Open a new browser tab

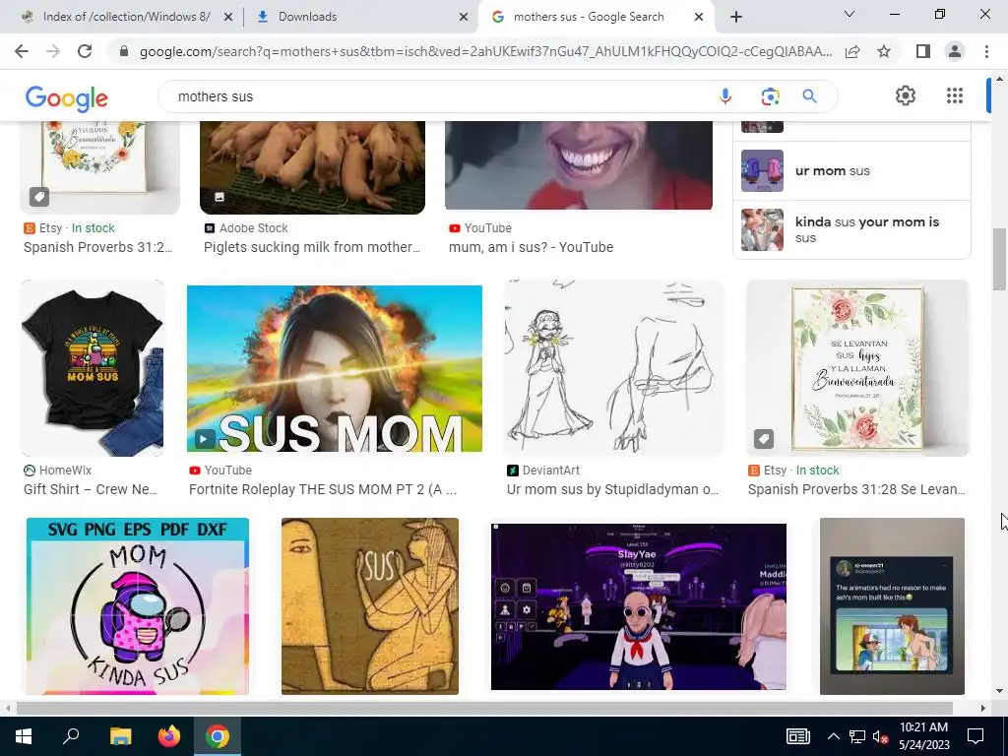point(736,17)
